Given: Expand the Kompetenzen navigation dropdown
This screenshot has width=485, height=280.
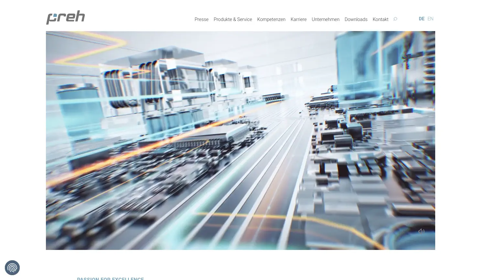Looking at the screenshot, I should click(x=271, y=19).
